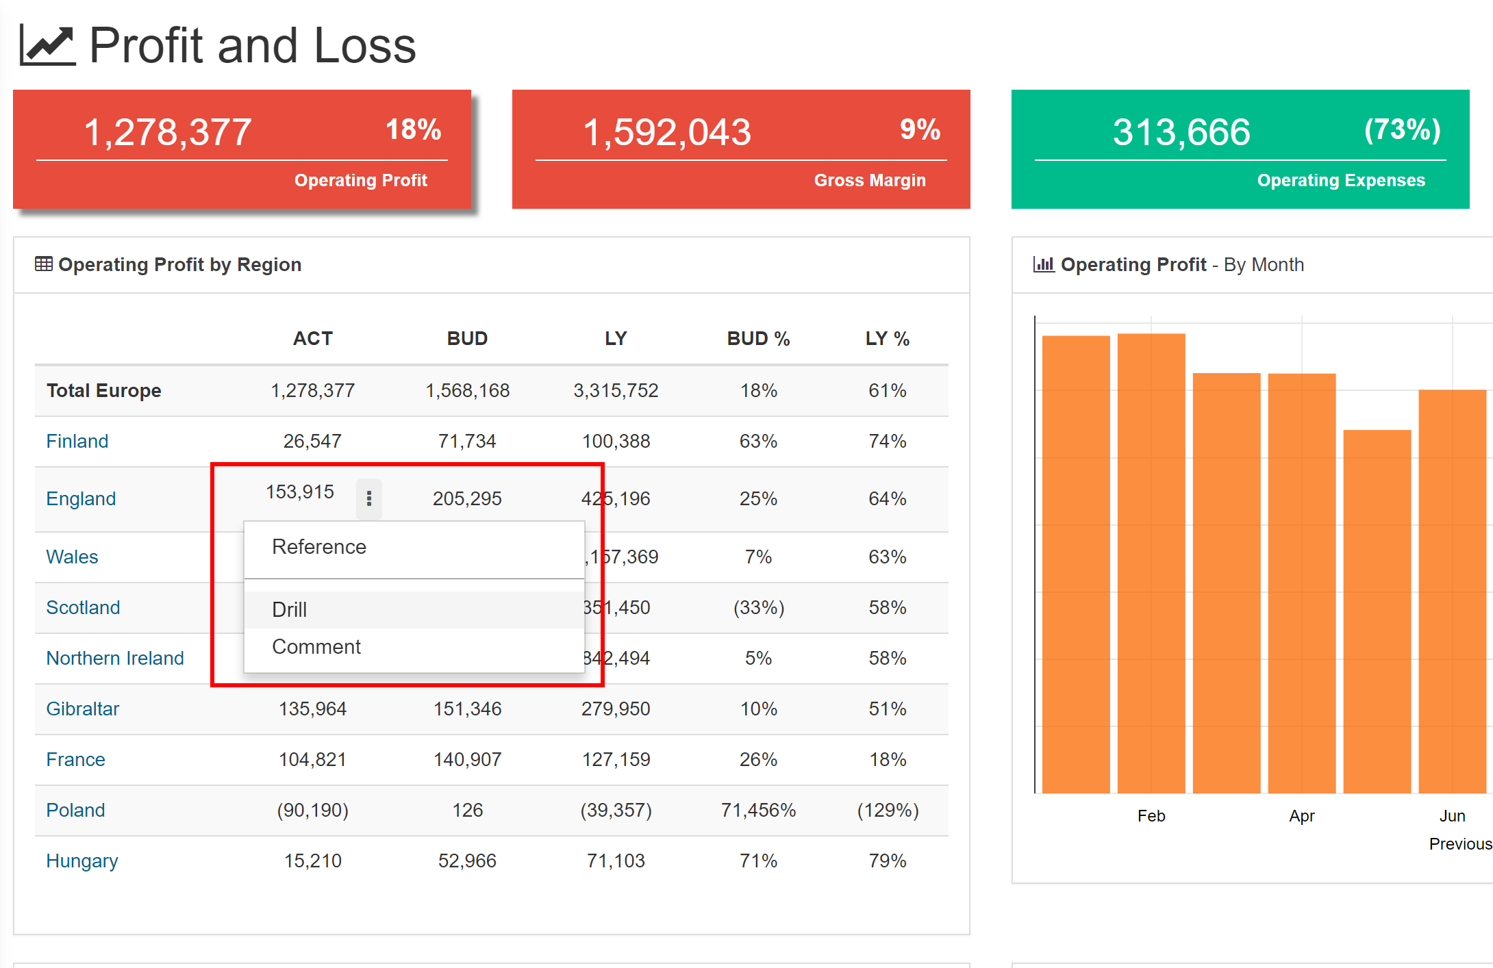The image size is (1493, 968).
Task: Click the Northern Ireland link
Action: pos(115,658)
